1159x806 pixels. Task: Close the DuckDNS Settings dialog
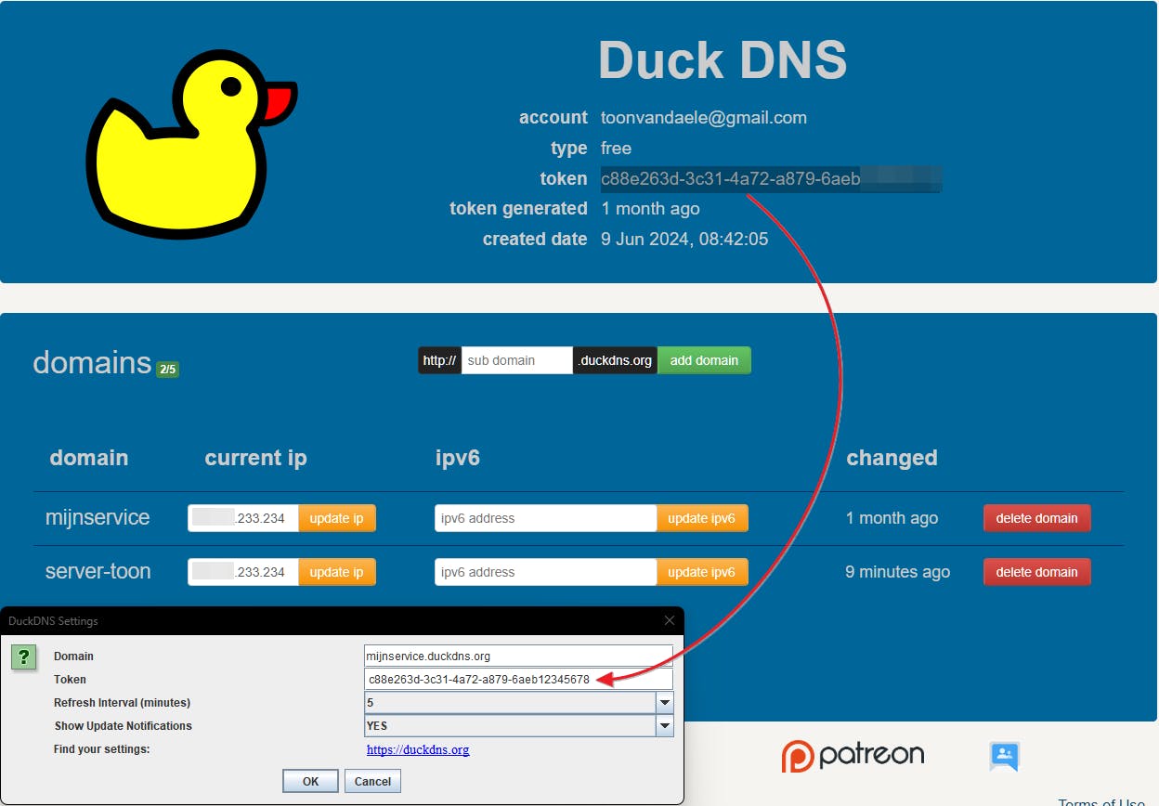pos(670,620)
